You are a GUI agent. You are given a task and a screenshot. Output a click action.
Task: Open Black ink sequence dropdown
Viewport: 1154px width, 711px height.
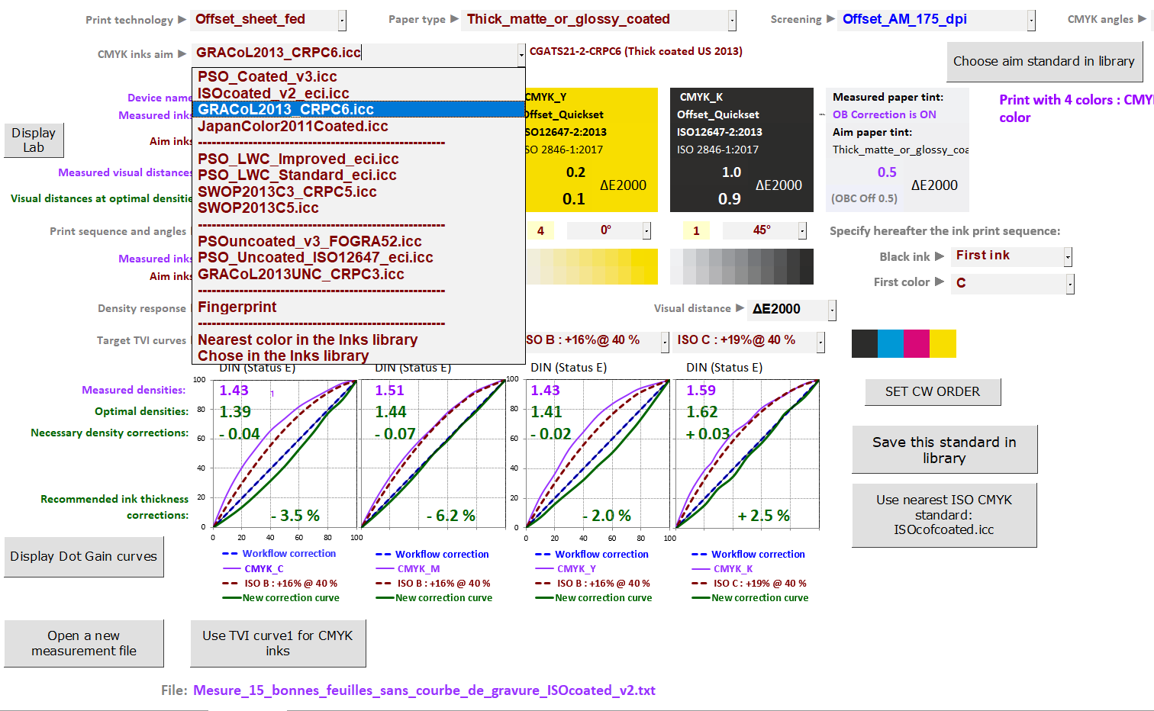1068,257
